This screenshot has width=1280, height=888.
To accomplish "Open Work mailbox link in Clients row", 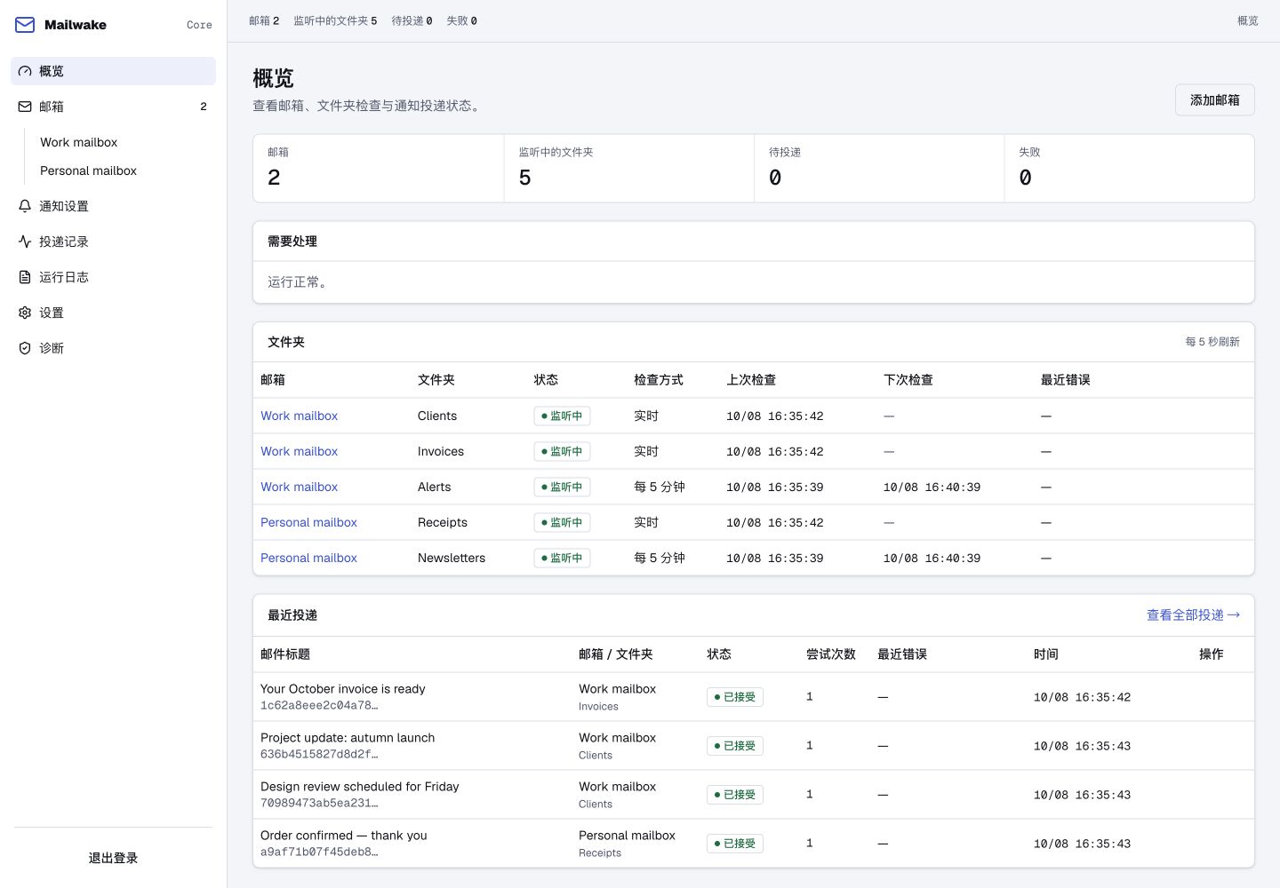I will click(x=299, y=416).
